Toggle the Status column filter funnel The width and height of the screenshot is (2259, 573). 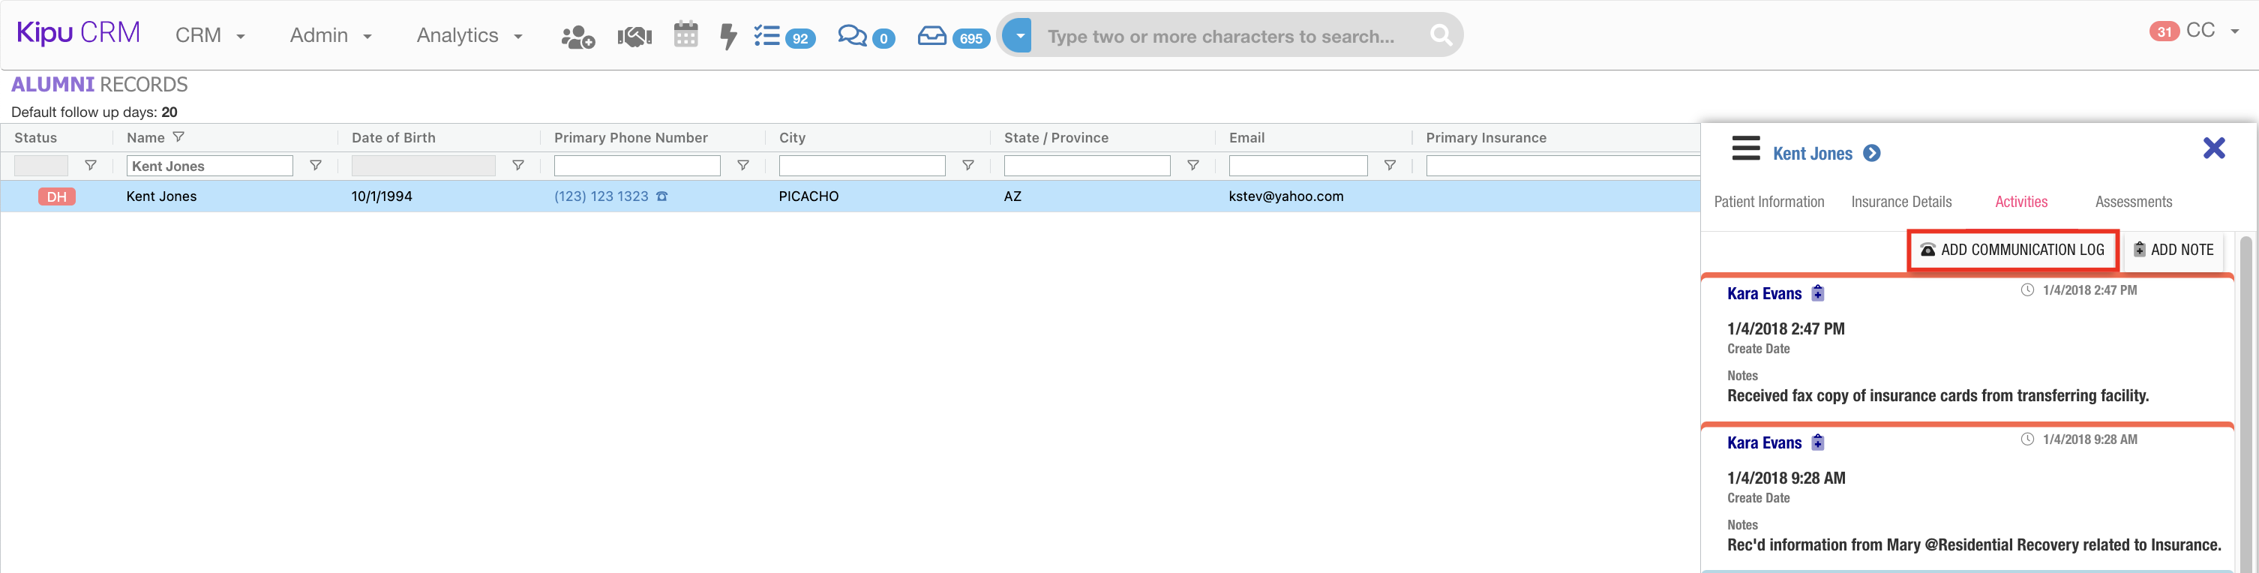pos(90,165)
